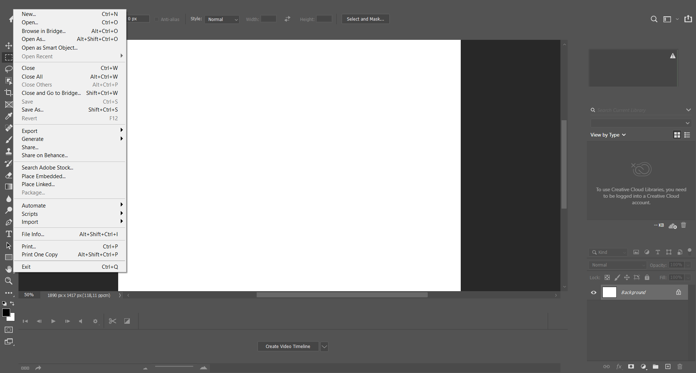Select the Move tool
This screenshot has height=373, width=696.
[9, 46]
